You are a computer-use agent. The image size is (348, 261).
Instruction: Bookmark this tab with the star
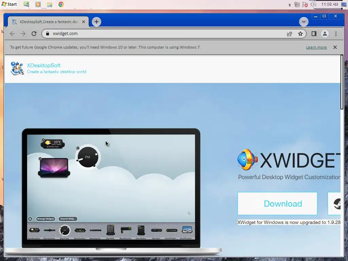[x=300, y=34]
